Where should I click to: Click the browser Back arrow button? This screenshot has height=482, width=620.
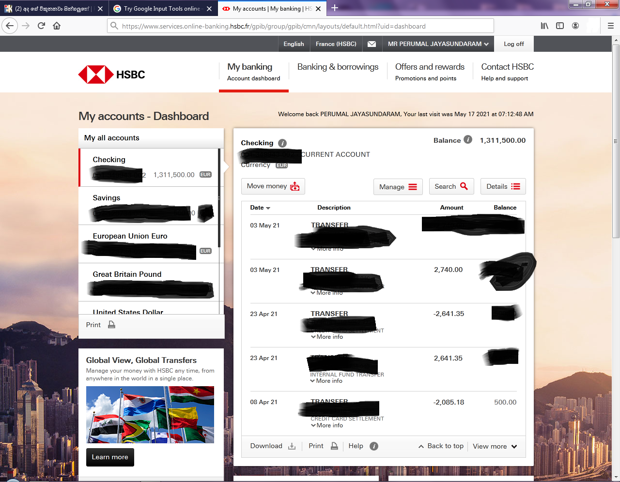10,26
